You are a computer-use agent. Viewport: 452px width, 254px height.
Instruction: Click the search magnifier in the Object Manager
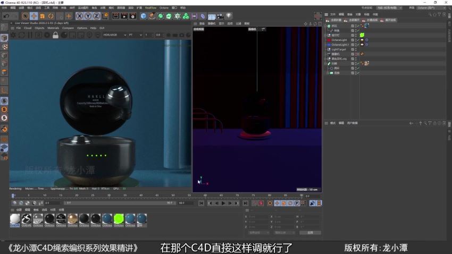coord(430,14)
